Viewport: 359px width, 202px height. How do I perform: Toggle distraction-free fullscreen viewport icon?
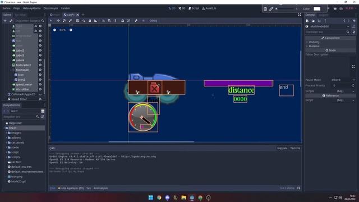(x=300, y=15)
